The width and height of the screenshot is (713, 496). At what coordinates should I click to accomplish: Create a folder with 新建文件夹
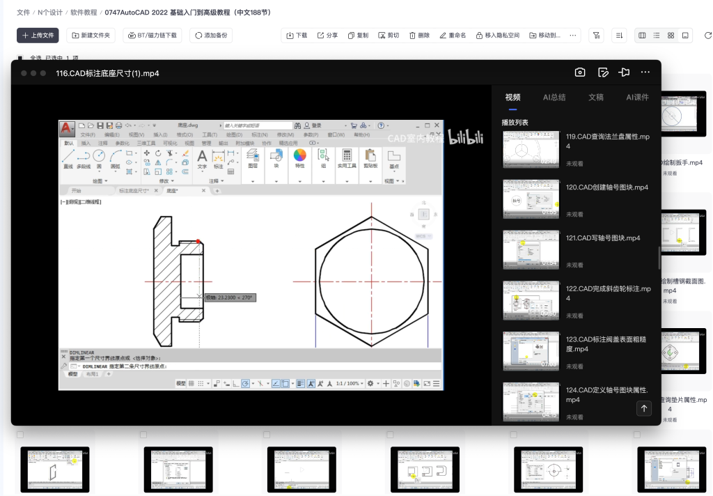tap(91, 36)
